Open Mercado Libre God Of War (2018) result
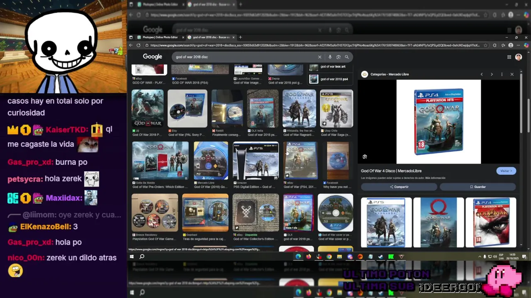 point(211,161)
